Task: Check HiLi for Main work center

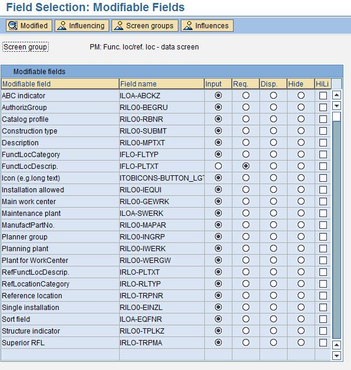Action: pyautogui.click(x=323, y=201)
